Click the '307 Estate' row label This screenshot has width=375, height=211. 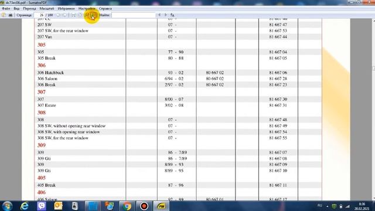click(46, 105)
